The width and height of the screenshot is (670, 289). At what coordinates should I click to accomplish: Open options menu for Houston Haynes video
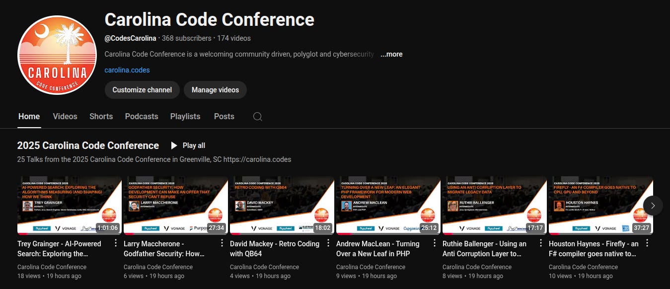pyautogui.click(x=647, y=243)
